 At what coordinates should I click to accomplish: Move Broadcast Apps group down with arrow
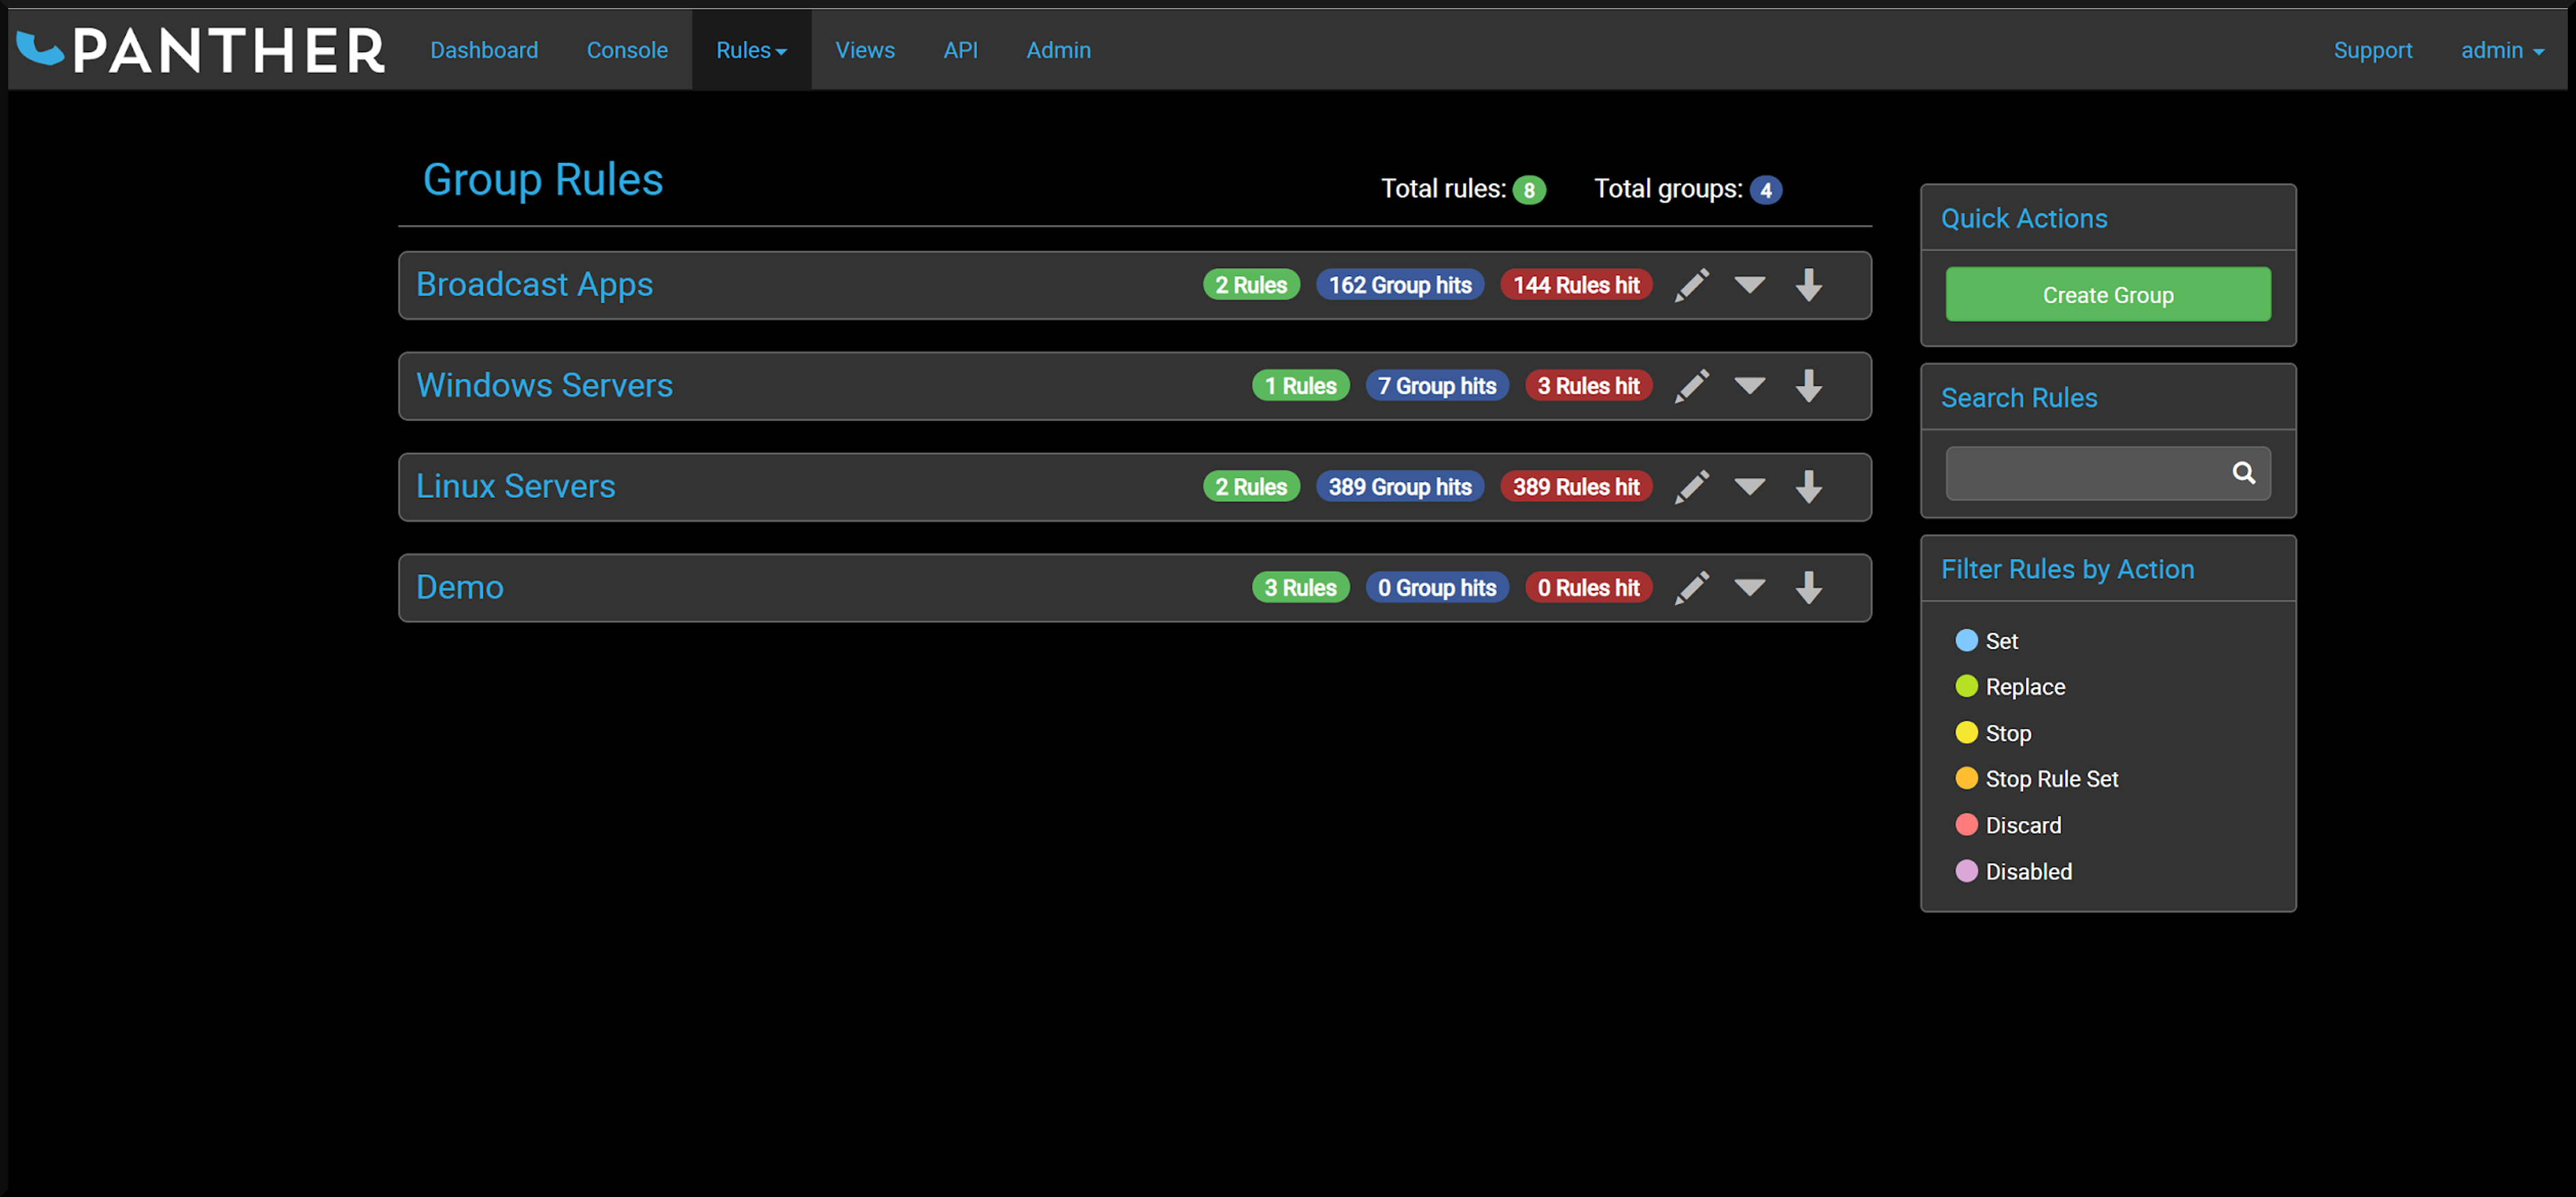[x=1808, y=285]
